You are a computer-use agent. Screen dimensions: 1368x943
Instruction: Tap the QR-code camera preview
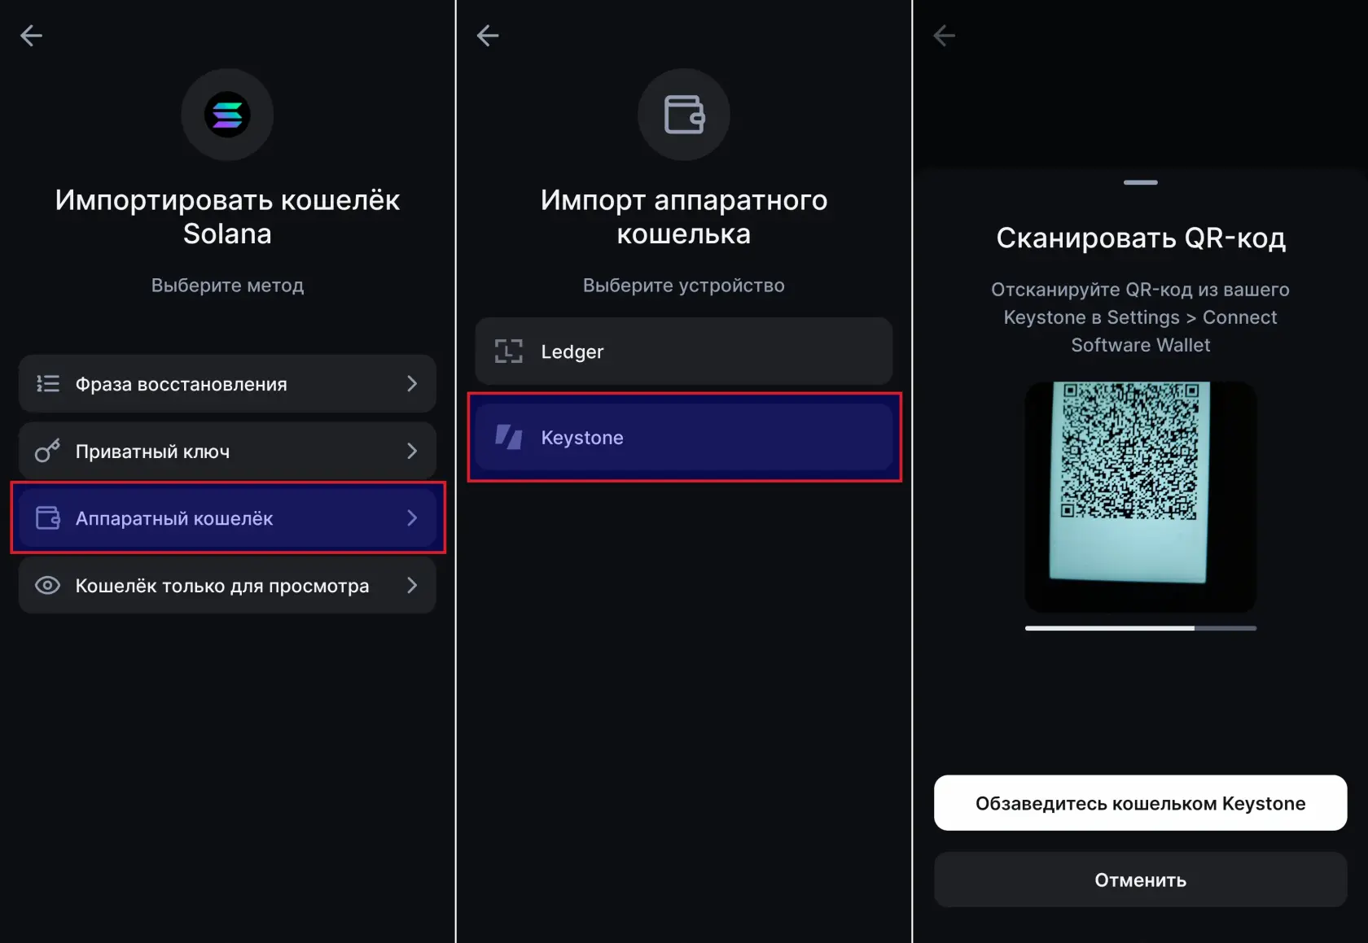(x=1140, y=496)
